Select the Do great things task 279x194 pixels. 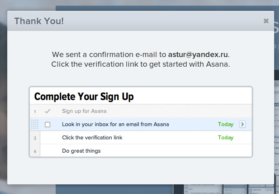81,151
